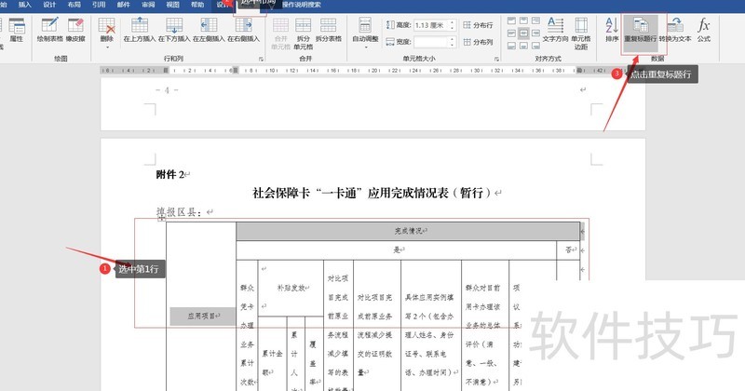This screenshot has width=745, height=391.
Task: Set alignment to bottom right
Action: coord(535,46)
